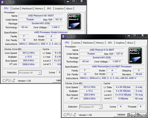148x118 pixels.
Task: Select the CPU tab in the back window
Action: point(6,8)
